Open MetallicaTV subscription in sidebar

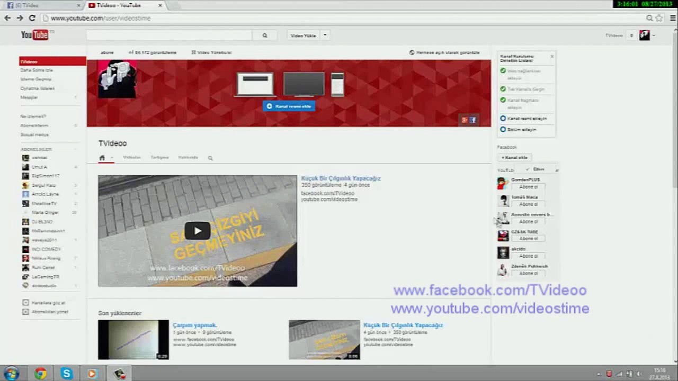click(x=44, y=203)
